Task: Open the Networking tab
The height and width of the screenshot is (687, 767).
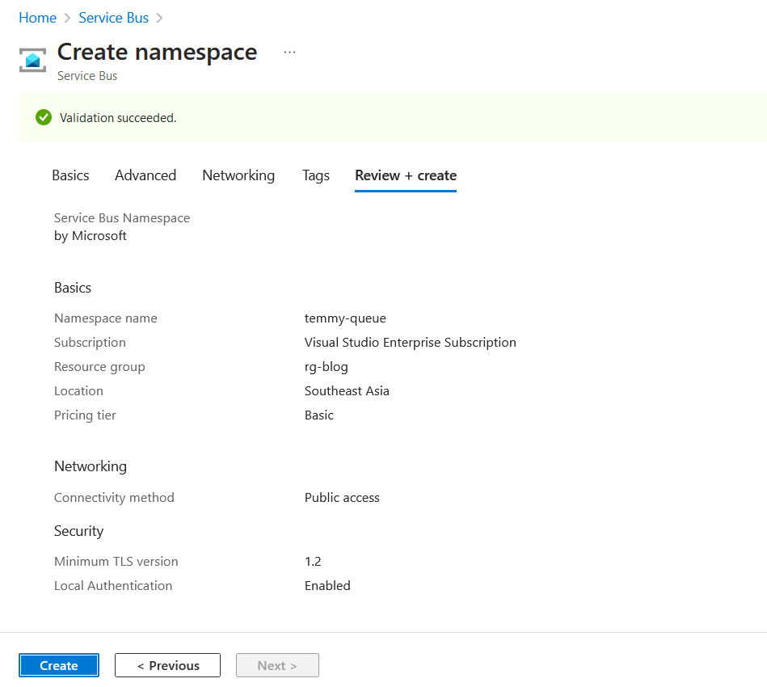Action: [238, 175]
